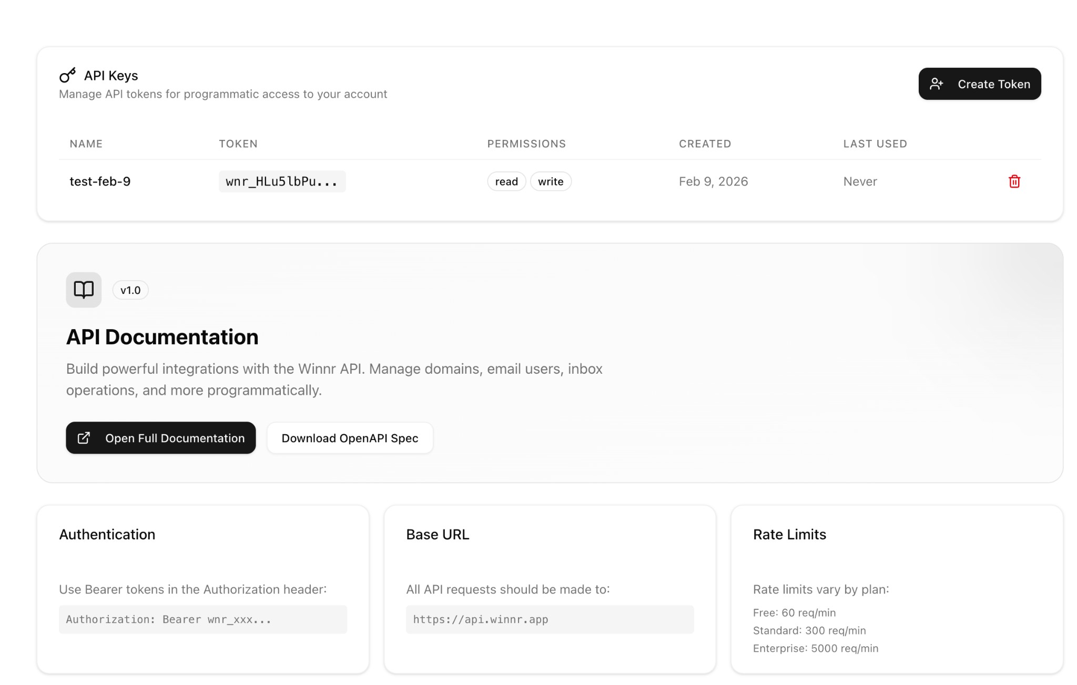This screenshot has width=1077, height=685.
Task: Select the https://api.winnr.app base URL snippet
Action: point(550,619)
